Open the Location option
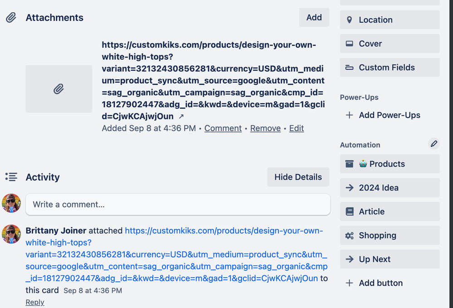The height and width of the screenshot is (308, 453). 390,20
